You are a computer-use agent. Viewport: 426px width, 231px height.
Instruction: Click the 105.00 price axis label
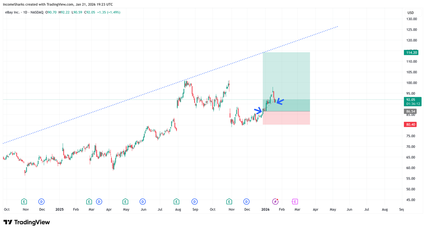[412, 72]
